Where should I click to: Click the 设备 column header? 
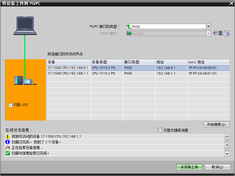[x=69, y=62]
